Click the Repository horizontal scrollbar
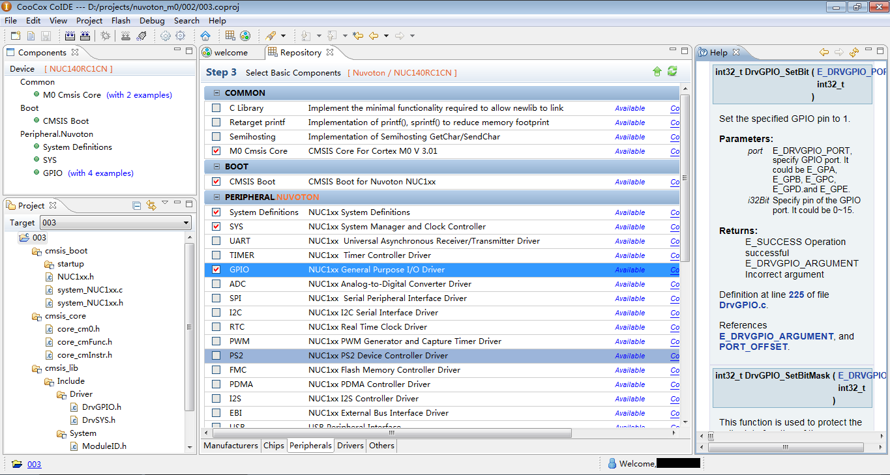This screenshot has width=890, height=475. click(x=392, y=433)
